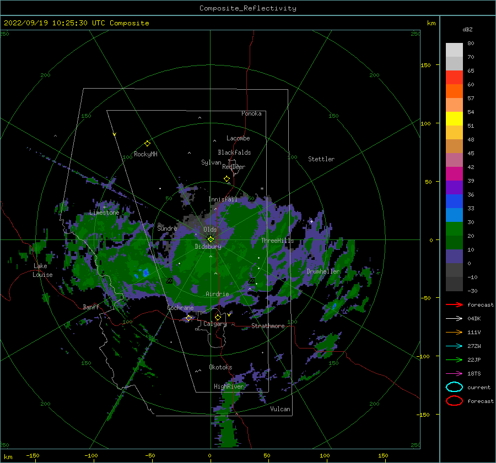Select the orange 111V arrow icon
The height and width of the screenshot is (463, 496).
click(454, 332)
